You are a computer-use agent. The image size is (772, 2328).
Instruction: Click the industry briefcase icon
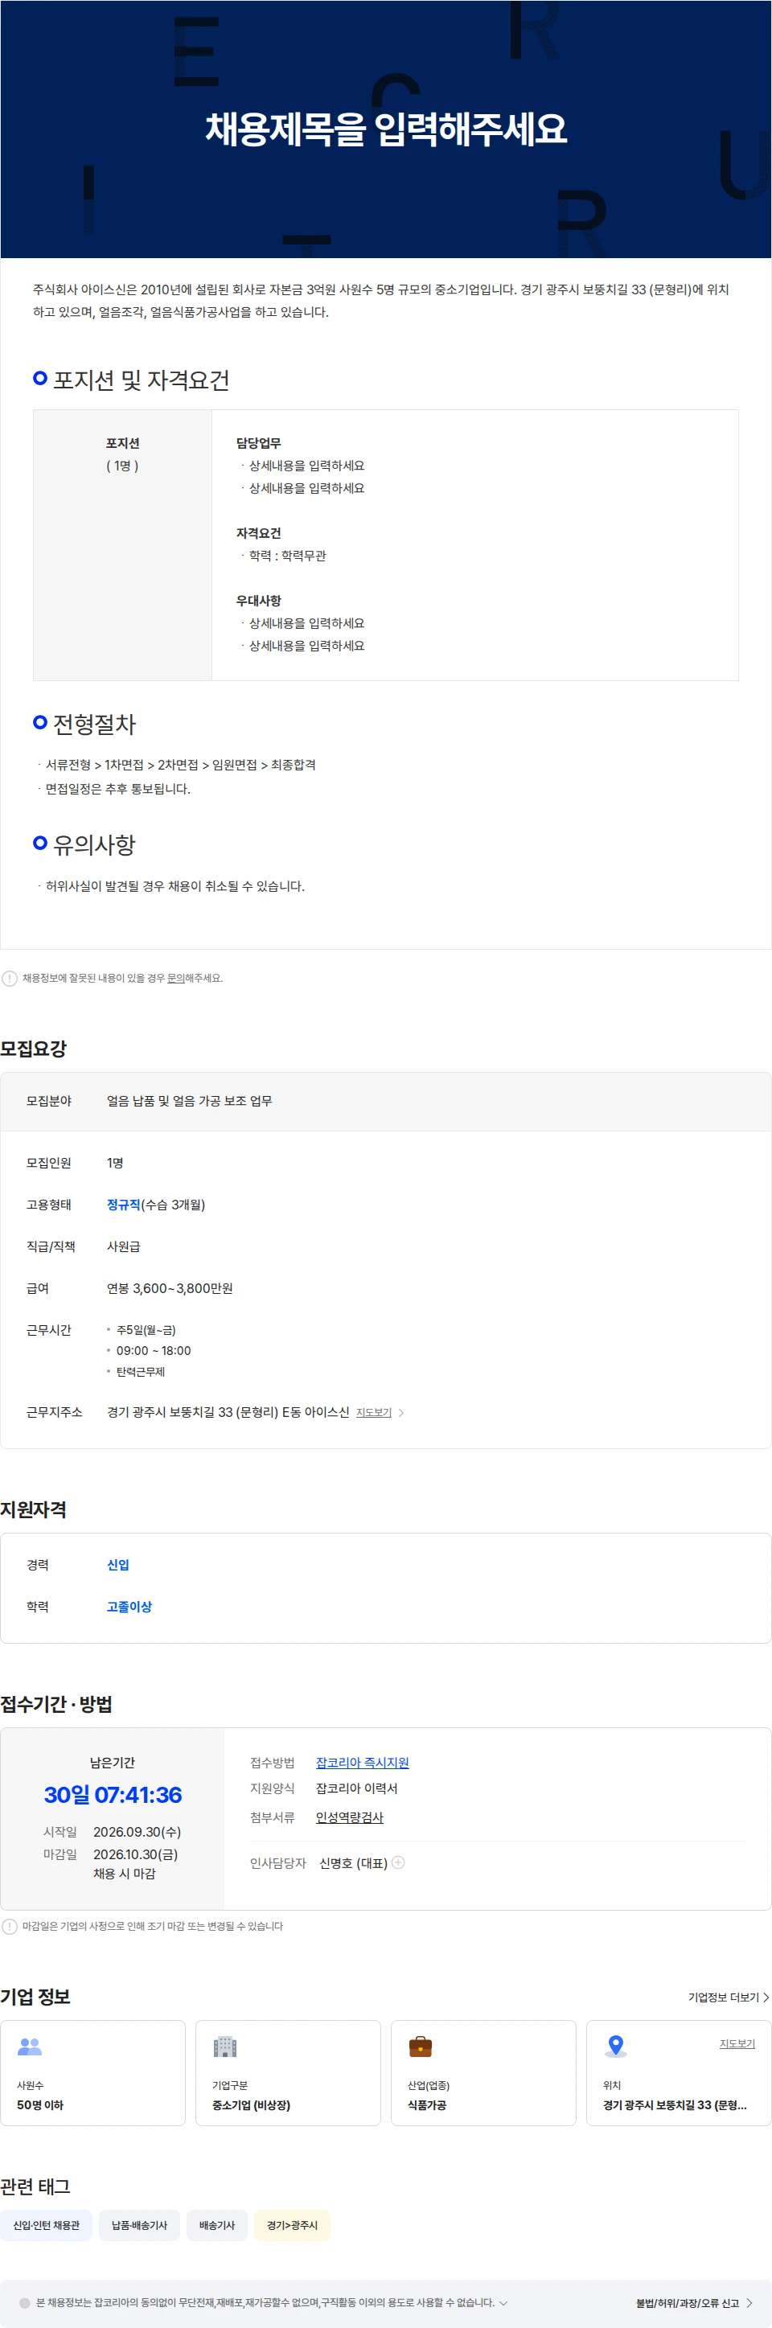[421, 2046]
